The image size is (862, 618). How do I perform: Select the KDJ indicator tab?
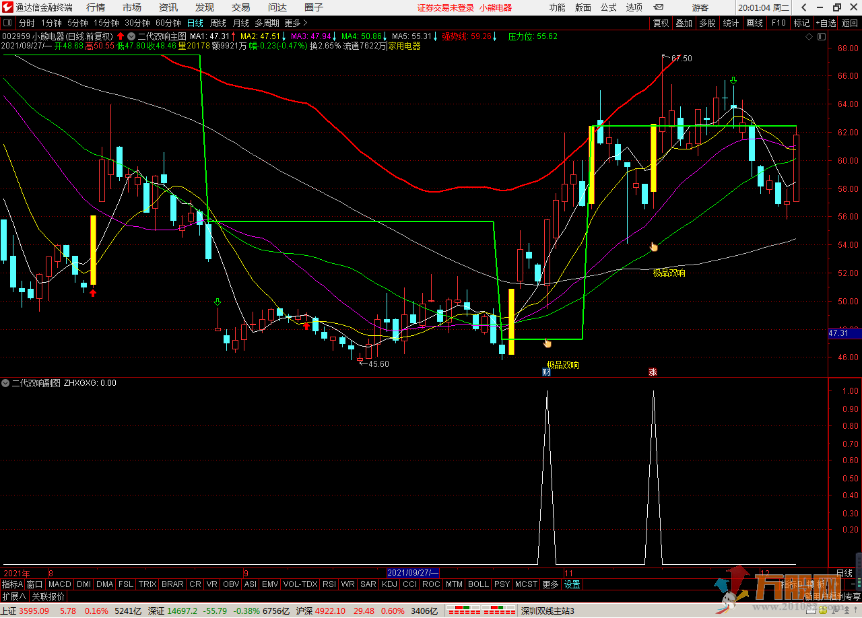coord(389,584)
